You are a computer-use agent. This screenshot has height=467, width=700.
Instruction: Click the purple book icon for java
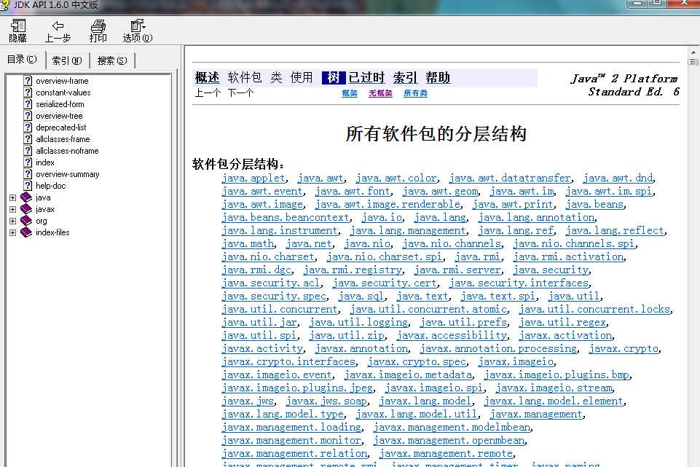(x=26, y=197)
